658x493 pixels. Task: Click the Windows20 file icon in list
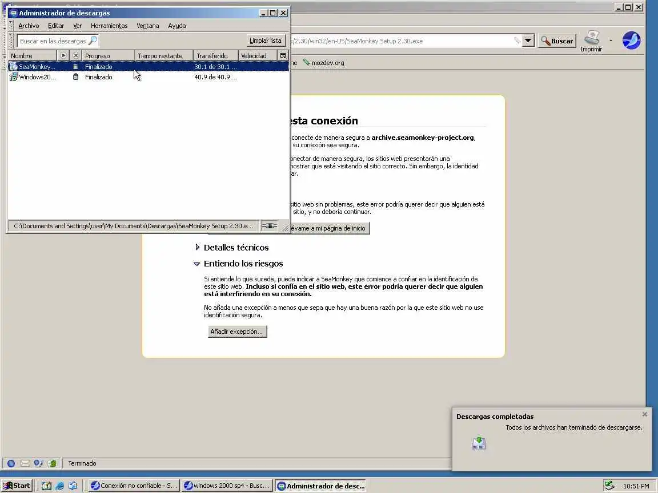click(14, 76)
